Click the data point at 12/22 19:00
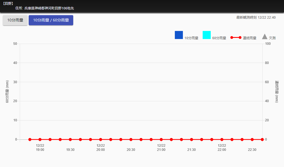Viewport: 284px width, 167px height. (40, 139)
